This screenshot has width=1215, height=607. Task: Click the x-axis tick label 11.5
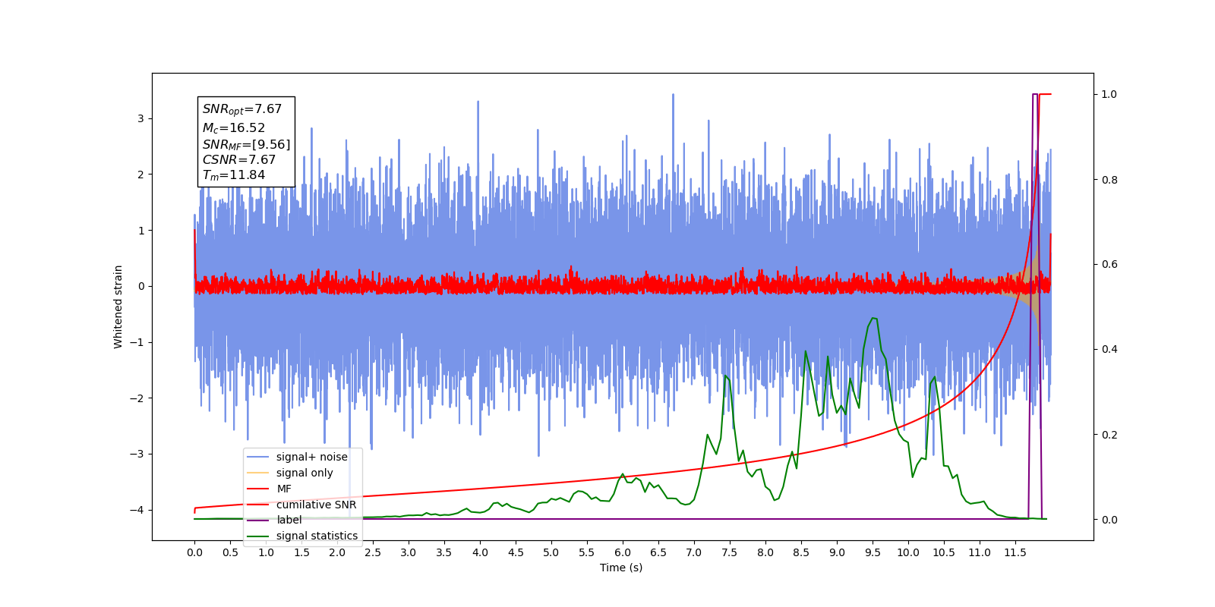pyautogui.click(x=1015, y=552)
